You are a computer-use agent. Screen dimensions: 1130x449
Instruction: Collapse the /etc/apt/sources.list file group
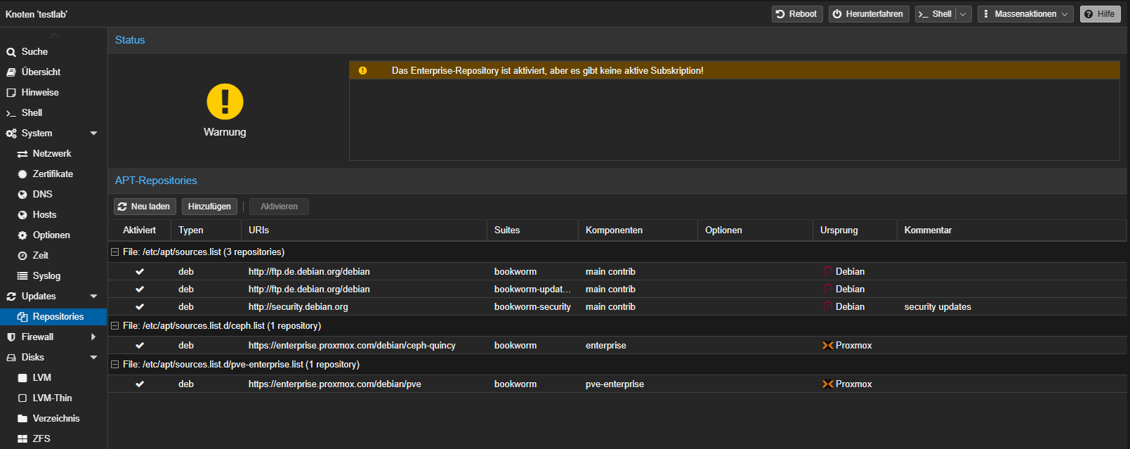[x=115, y=252]
